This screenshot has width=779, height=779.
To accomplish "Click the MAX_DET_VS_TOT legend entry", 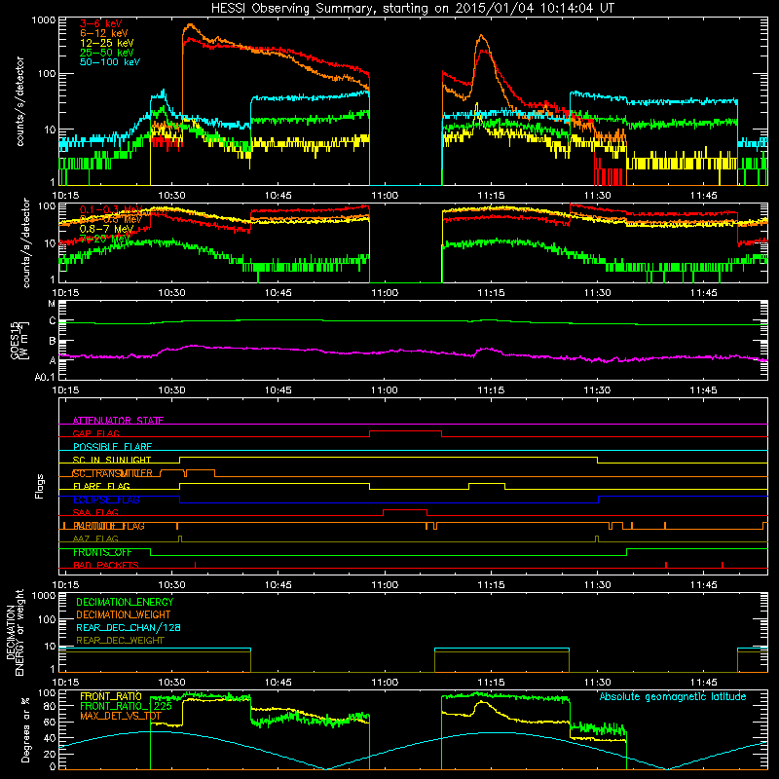I will [x=121, y=716].
